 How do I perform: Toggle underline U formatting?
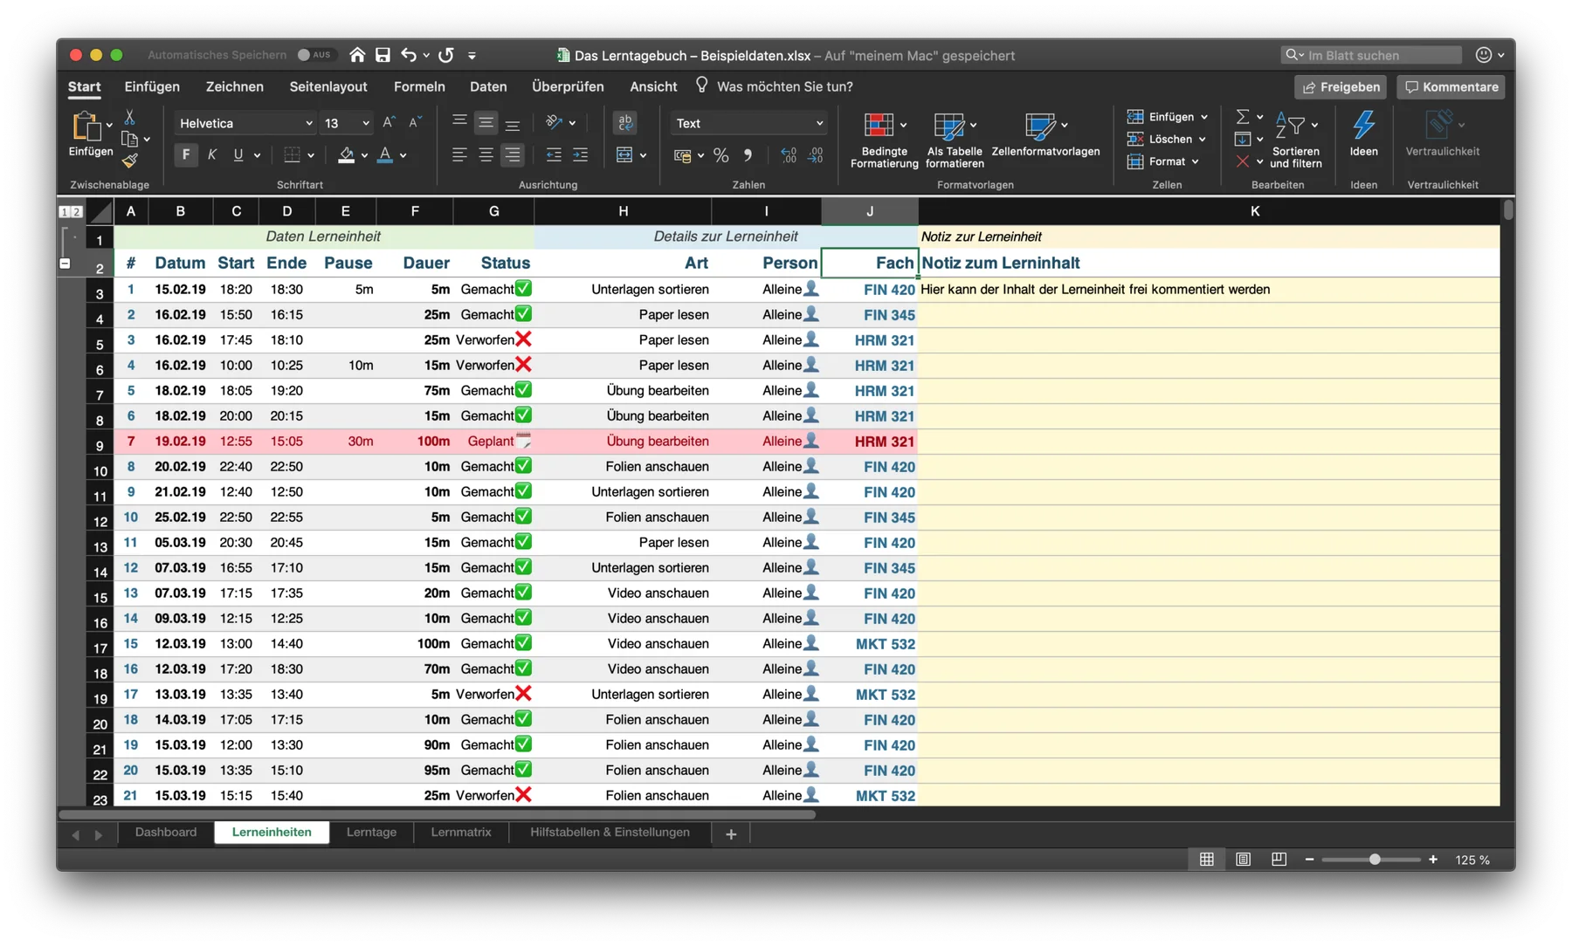coord(238,155)
